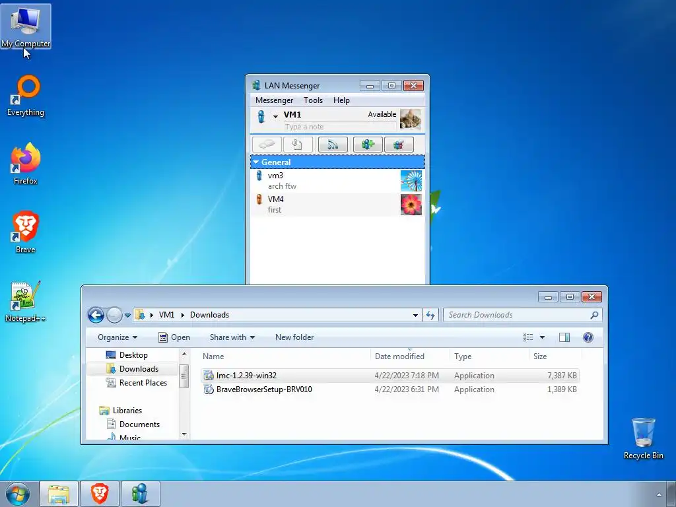This screenshot has width=676, height=507.
Task: Click VM1 in the address bar
Action: click(x=166, y=315)
